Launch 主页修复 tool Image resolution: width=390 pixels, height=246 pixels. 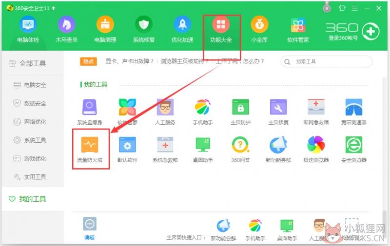(x=278, y=112)
